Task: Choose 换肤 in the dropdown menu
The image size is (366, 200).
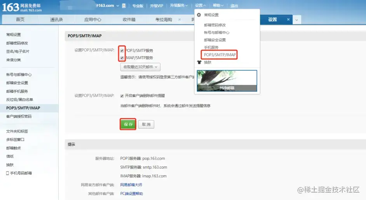Action: point(207,62)
